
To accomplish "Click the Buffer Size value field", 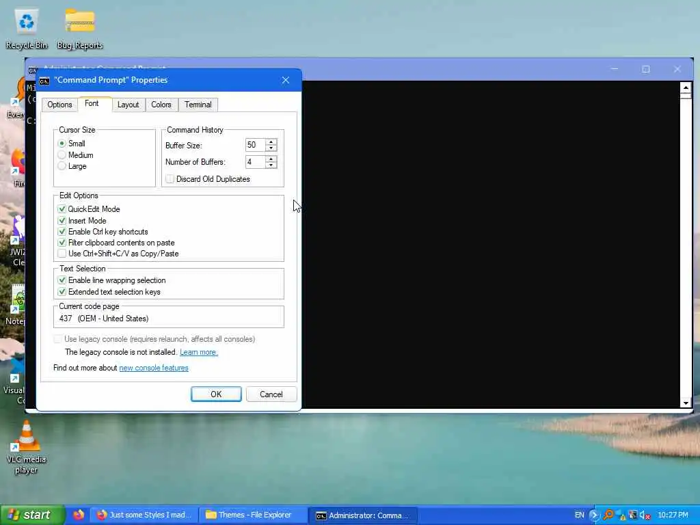I will click(x=256, y=145).
